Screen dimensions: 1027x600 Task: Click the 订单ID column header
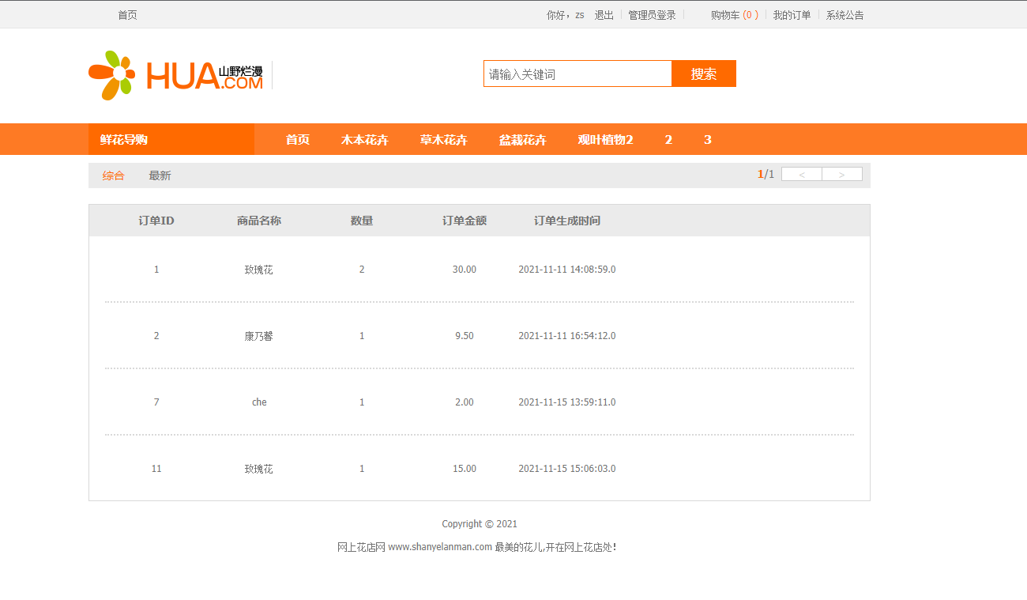[x=156, y=221]
